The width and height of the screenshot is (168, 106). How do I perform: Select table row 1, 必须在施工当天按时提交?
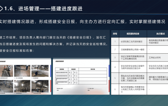tap(139, 42)
